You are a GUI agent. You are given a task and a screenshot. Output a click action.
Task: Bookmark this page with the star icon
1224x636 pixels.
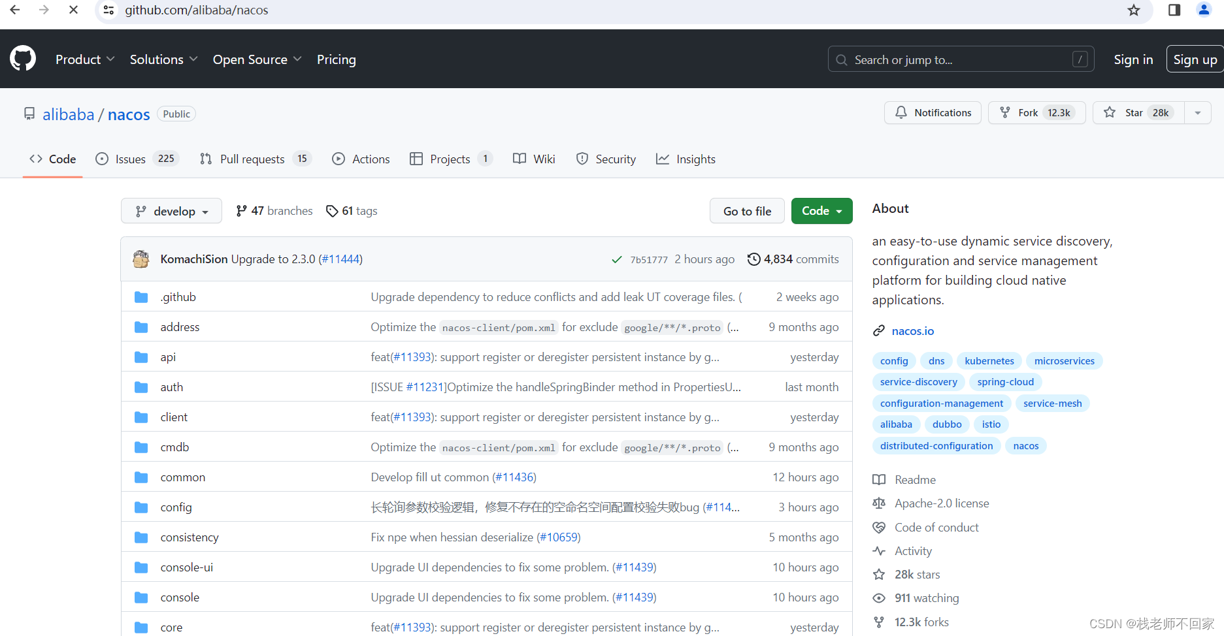pos(1134,10)
